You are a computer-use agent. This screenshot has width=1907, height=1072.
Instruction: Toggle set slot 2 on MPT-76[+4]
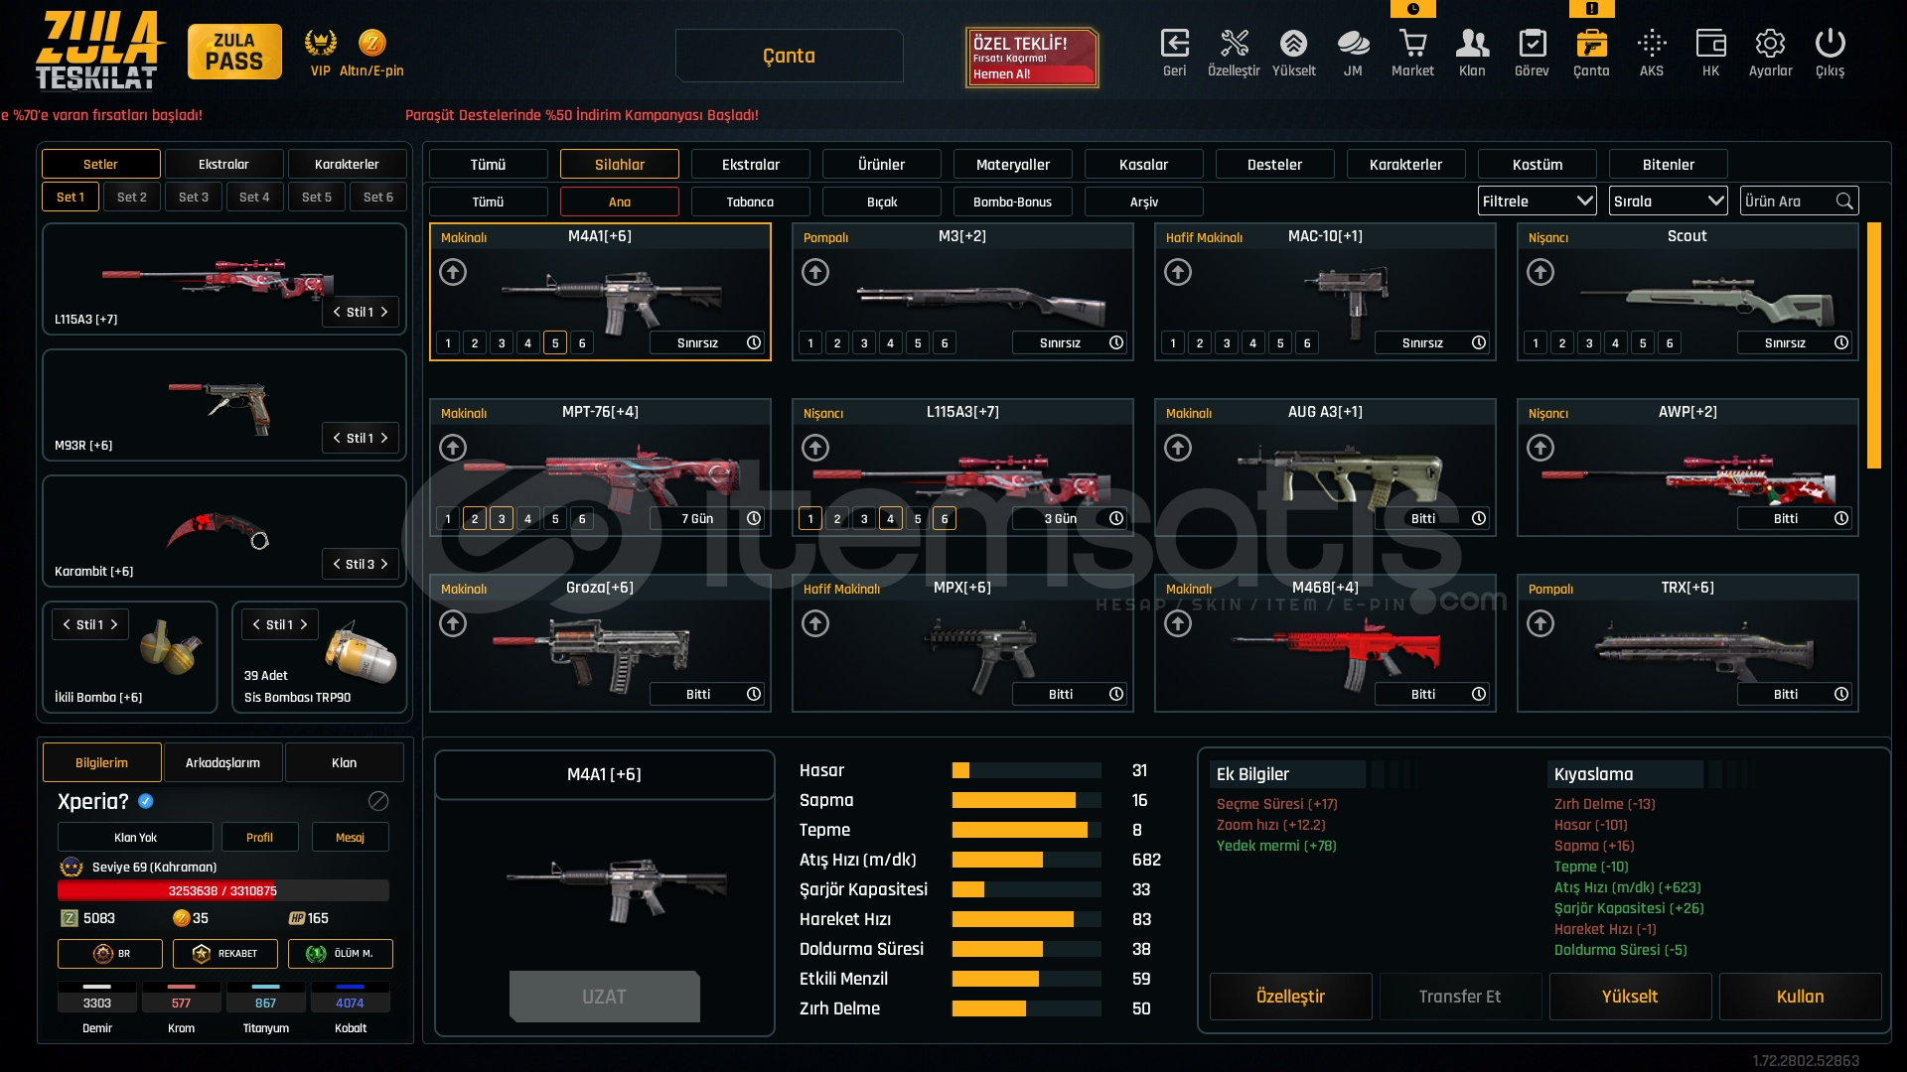pos(475,519)
